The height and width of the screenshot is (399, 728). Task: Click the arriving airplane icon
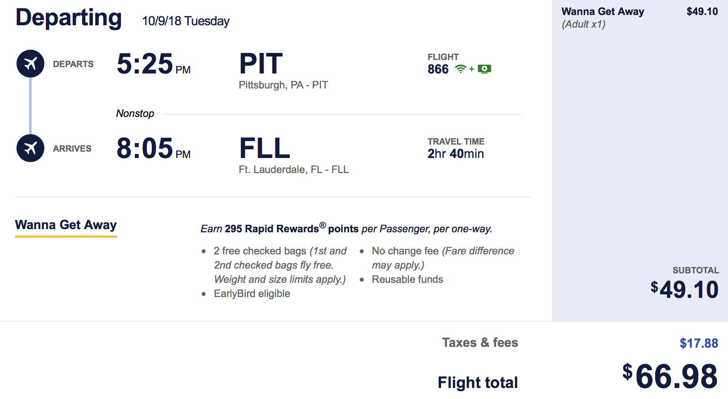tap(30, 148)
